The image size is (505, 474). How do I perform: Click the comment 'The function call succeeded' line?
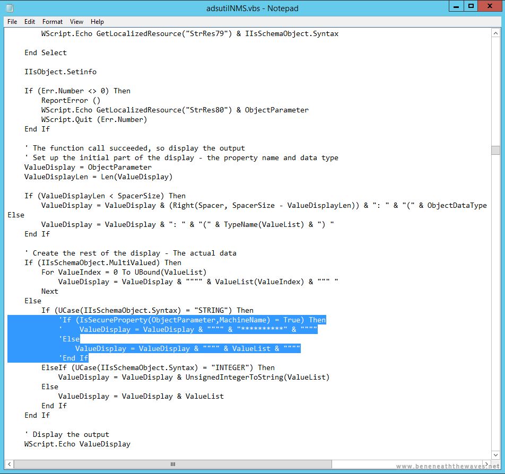[x=135, y=148]
